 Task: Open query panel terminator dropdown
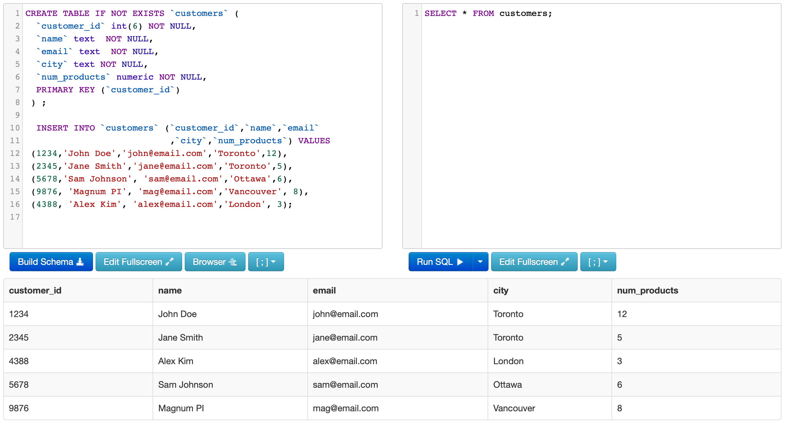(598, 262)
